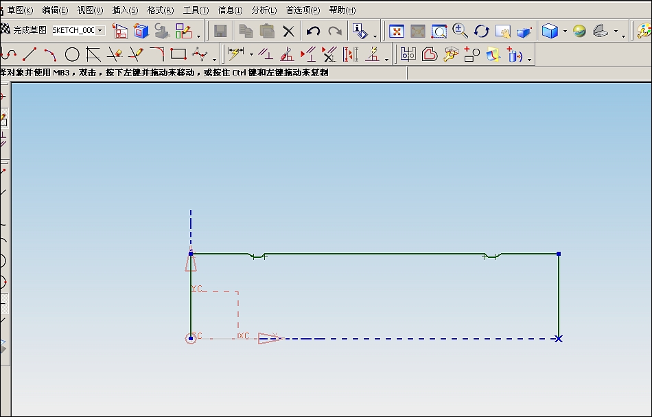Open the 草图(K) menu
Screen dimensions: 652x417
[x=20, y=10]
